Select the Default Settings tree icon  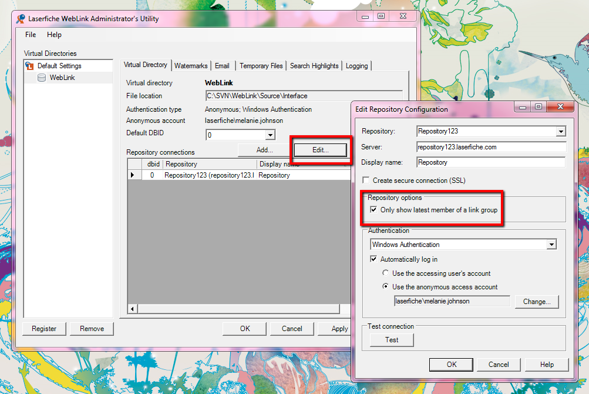[30, 66]
